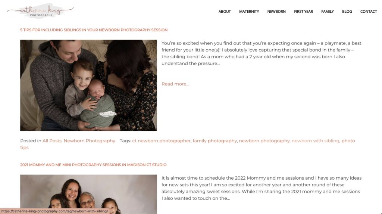
Task: Select First Year in navigation
Action: coord(303,12)
